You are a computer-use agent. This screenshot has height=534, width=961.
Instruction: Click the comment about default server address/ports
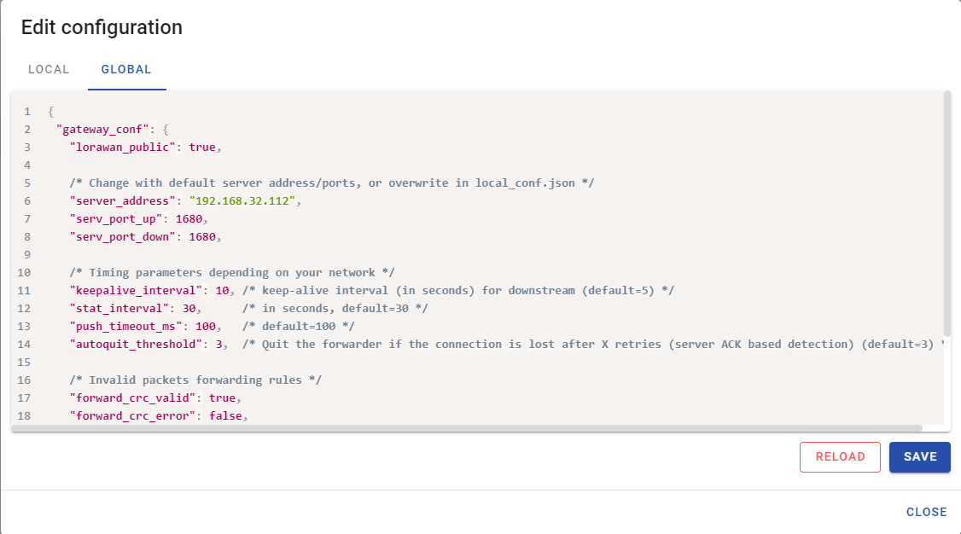pos(331,183)
